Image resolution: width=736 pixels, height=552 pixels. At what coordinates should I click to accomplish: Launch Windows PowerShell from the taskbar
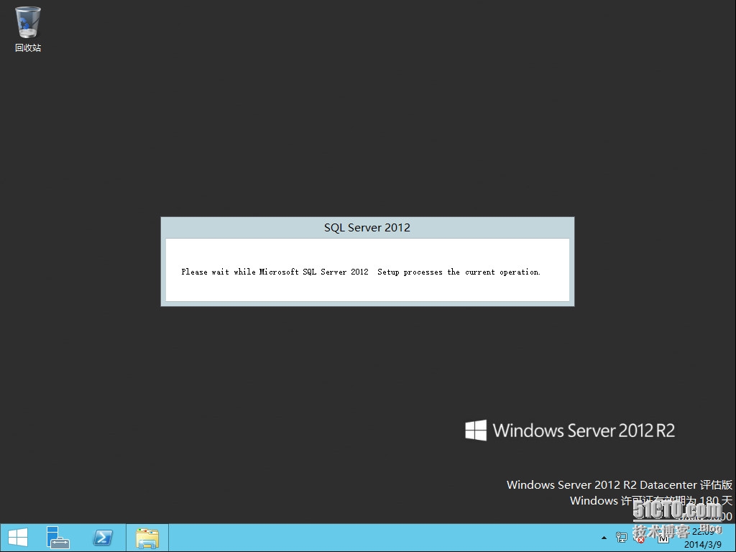pos(103,538)
